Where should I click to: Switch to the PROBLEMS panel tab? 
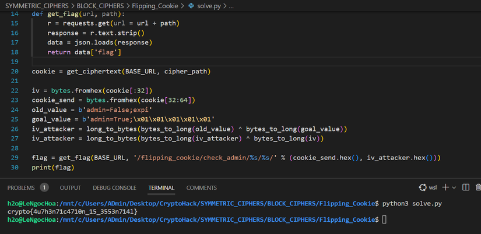click(x=21, y=188)
